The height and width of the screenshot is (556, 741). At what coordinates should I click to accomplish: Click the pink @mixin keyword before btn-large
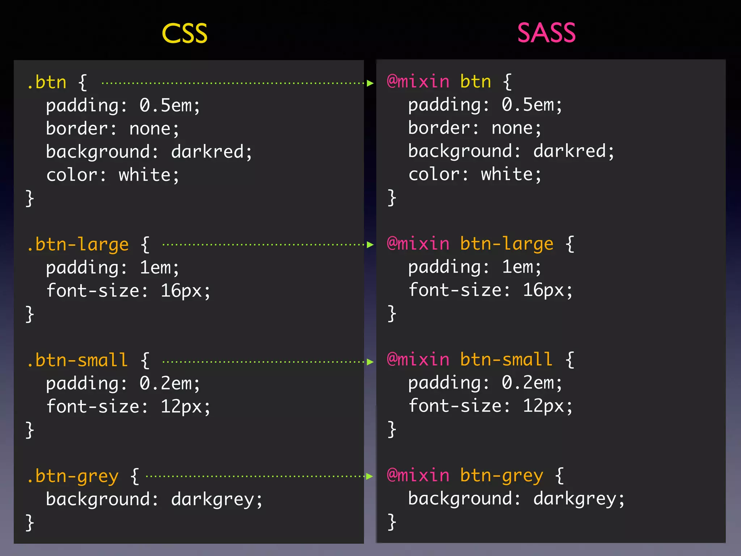click(418, 244)
